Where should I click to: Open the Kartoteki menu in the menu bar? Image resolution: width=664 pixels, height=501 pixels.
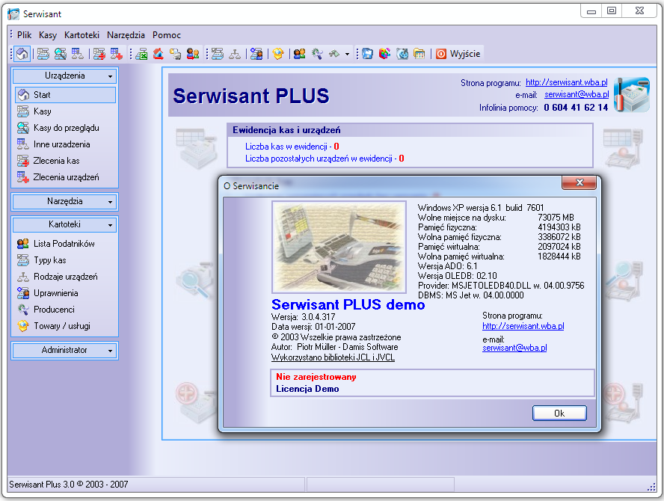click(x=82, y=35)
